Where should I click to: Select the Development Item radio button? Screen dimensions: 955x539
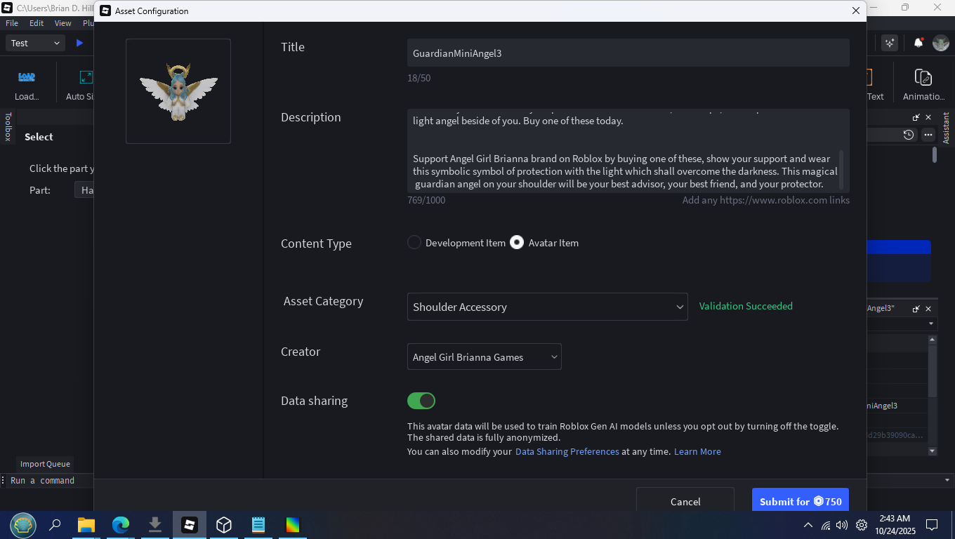coord(414,243)
